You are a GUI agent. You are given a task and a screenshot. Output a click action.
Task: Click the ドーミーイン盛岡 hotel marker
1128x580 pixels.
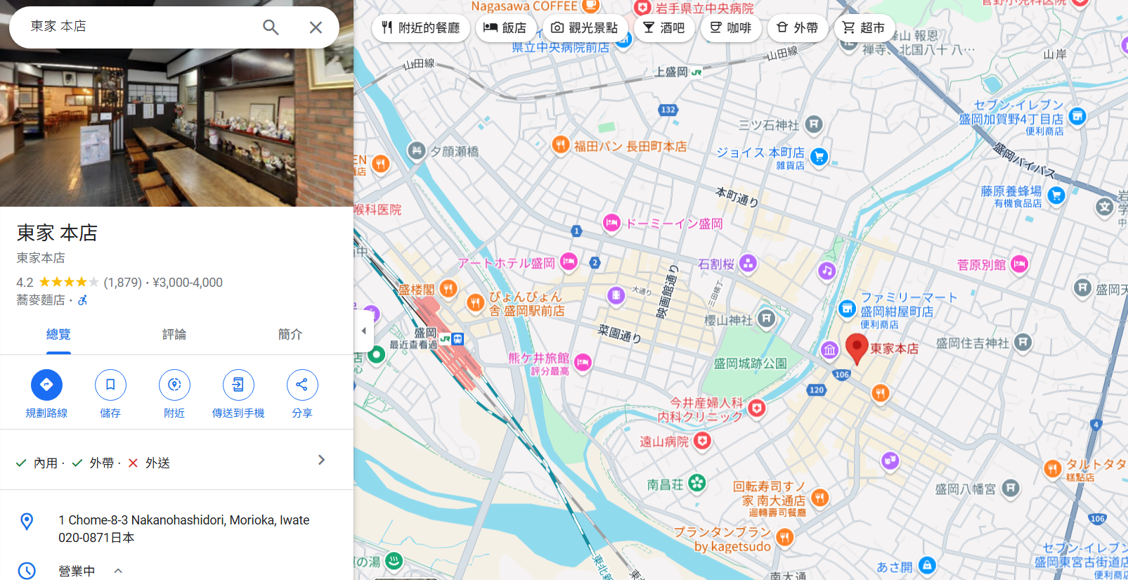point(611,223)
